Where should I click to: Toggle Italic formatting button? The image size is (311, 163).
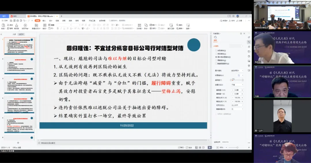click(x=61, y=29)
